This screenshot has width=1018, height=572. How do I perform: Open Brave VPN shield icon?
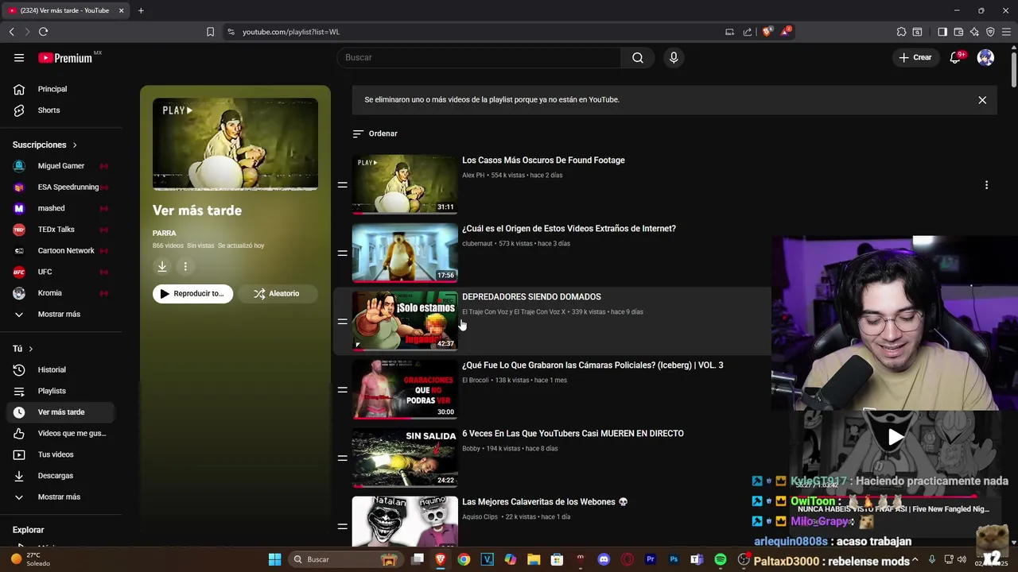click(x=990, y=32)
